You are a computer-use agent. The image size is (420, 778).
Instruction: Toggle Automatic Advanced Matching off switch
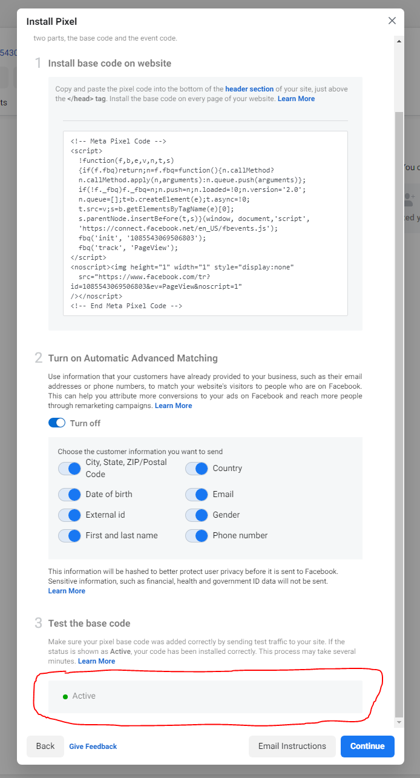tap(57, 423)
